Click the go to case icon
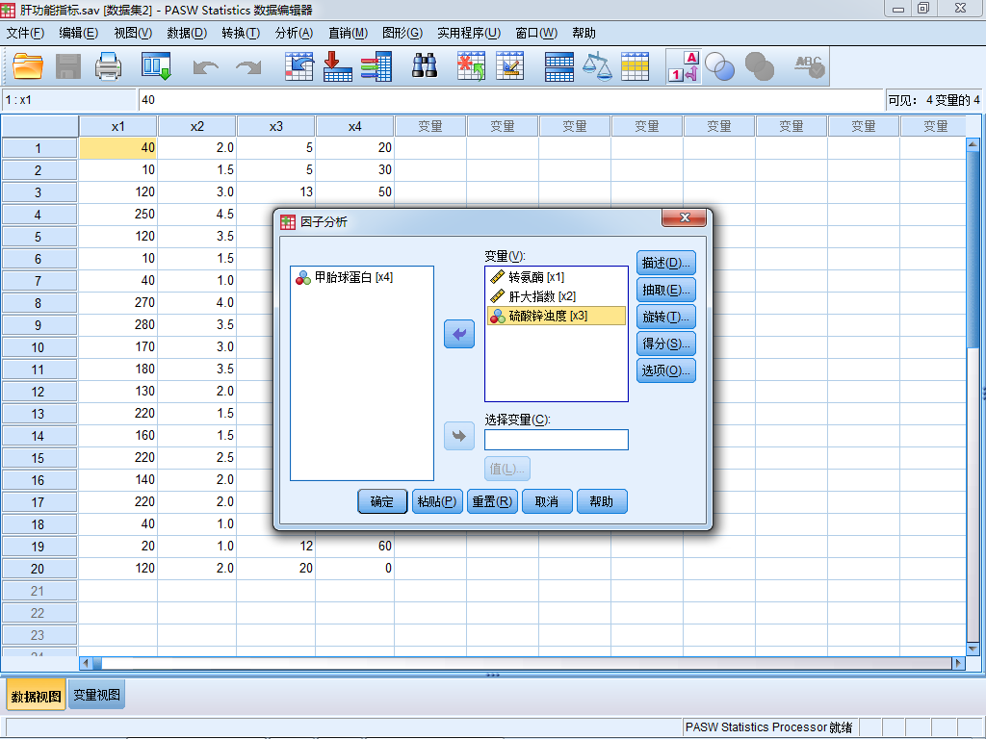The image size is (986, 739). coord(298,66)
